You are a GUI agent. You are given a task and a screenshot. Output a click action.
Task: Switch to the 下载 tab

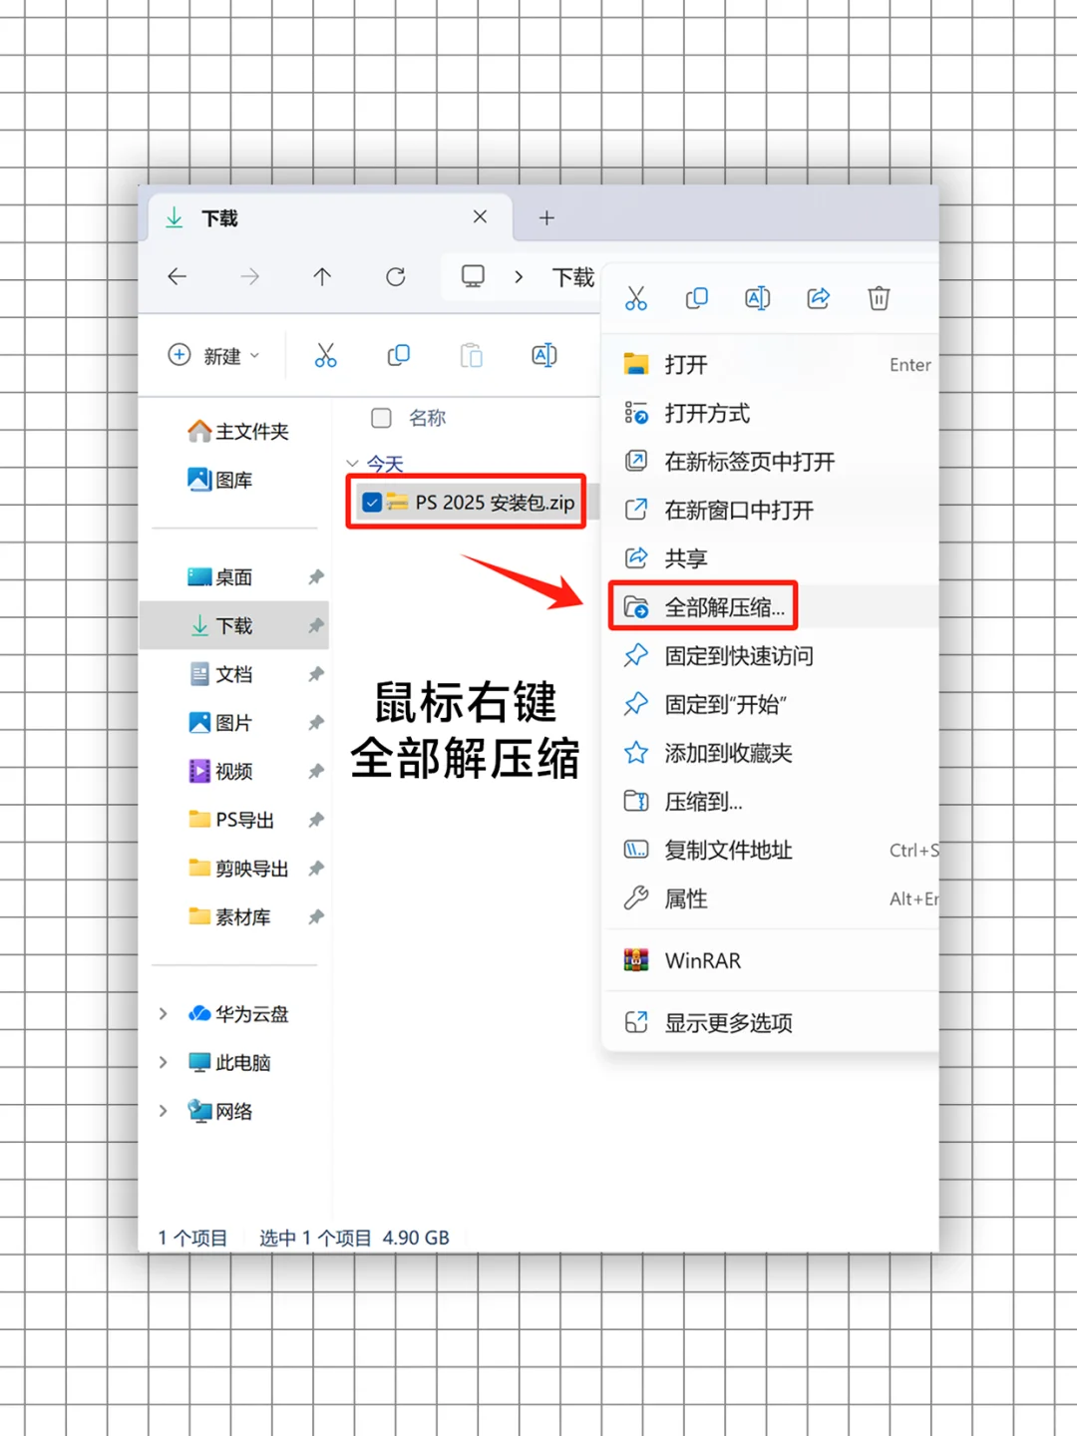pyautogui.click(x=221, y=217)
